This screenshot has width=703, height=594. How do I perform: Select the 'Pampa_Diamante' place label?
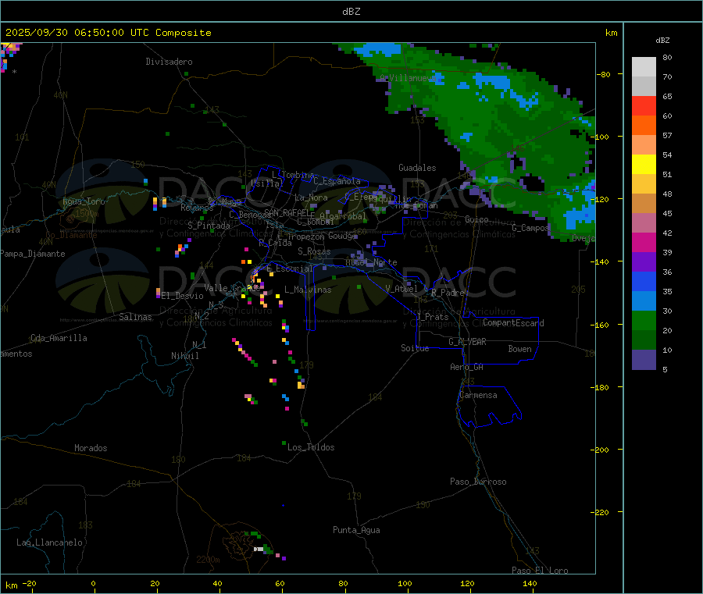pos(33,254)
